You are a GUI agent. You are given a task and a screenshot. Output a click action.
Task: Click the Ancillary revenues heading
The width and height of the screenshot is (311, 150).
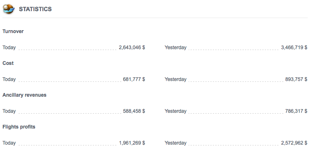(x=24, y=95)
